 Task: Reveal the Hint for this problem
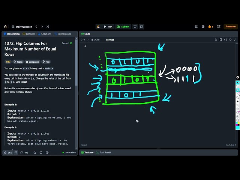tap(46, 61)
